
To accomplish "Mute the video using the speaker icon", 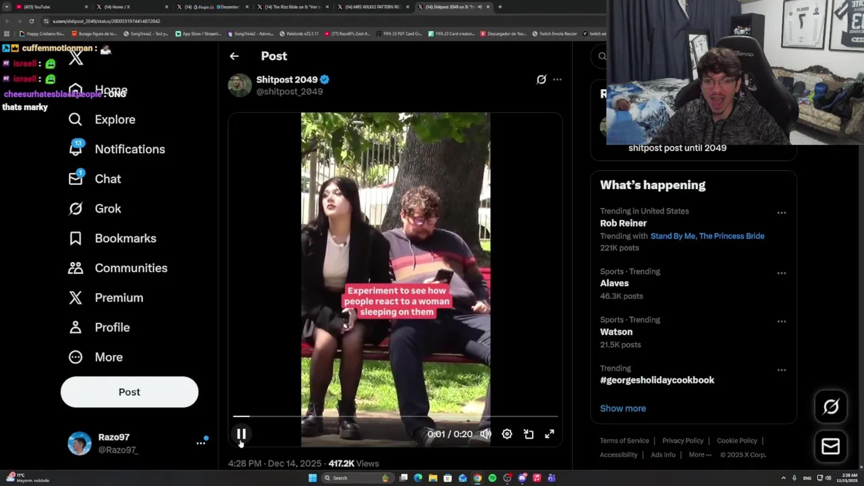I will (485, 434).
